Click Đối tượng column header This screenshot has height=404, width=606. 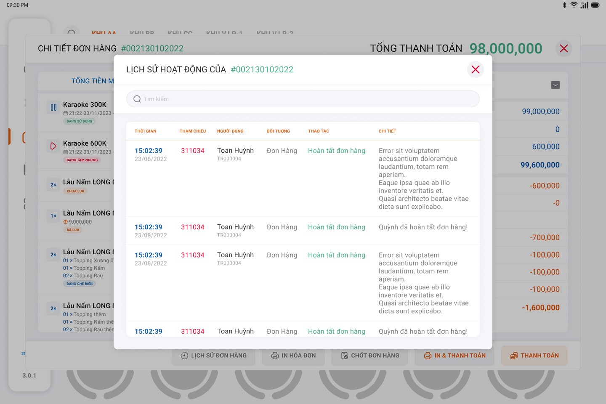click(x=278, y=131)
